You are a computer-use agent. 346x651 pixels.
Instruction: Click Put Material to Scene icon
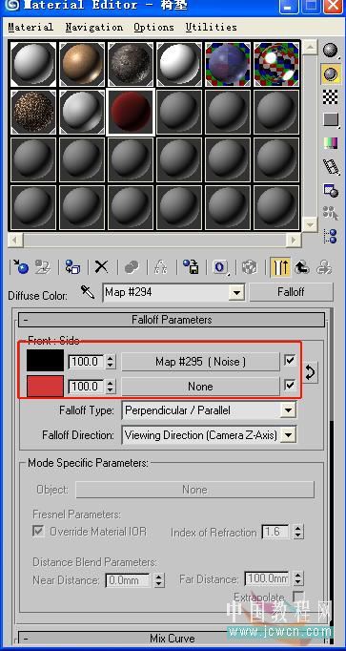pyautogui.click(x=42, y=267)
